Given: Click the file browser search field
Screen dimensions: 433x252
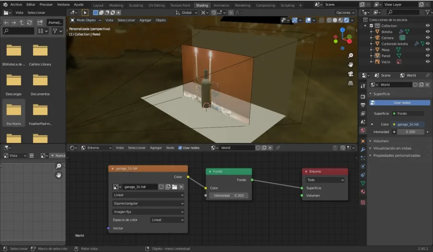Looking at the screenshot, I should pos(19,31).
